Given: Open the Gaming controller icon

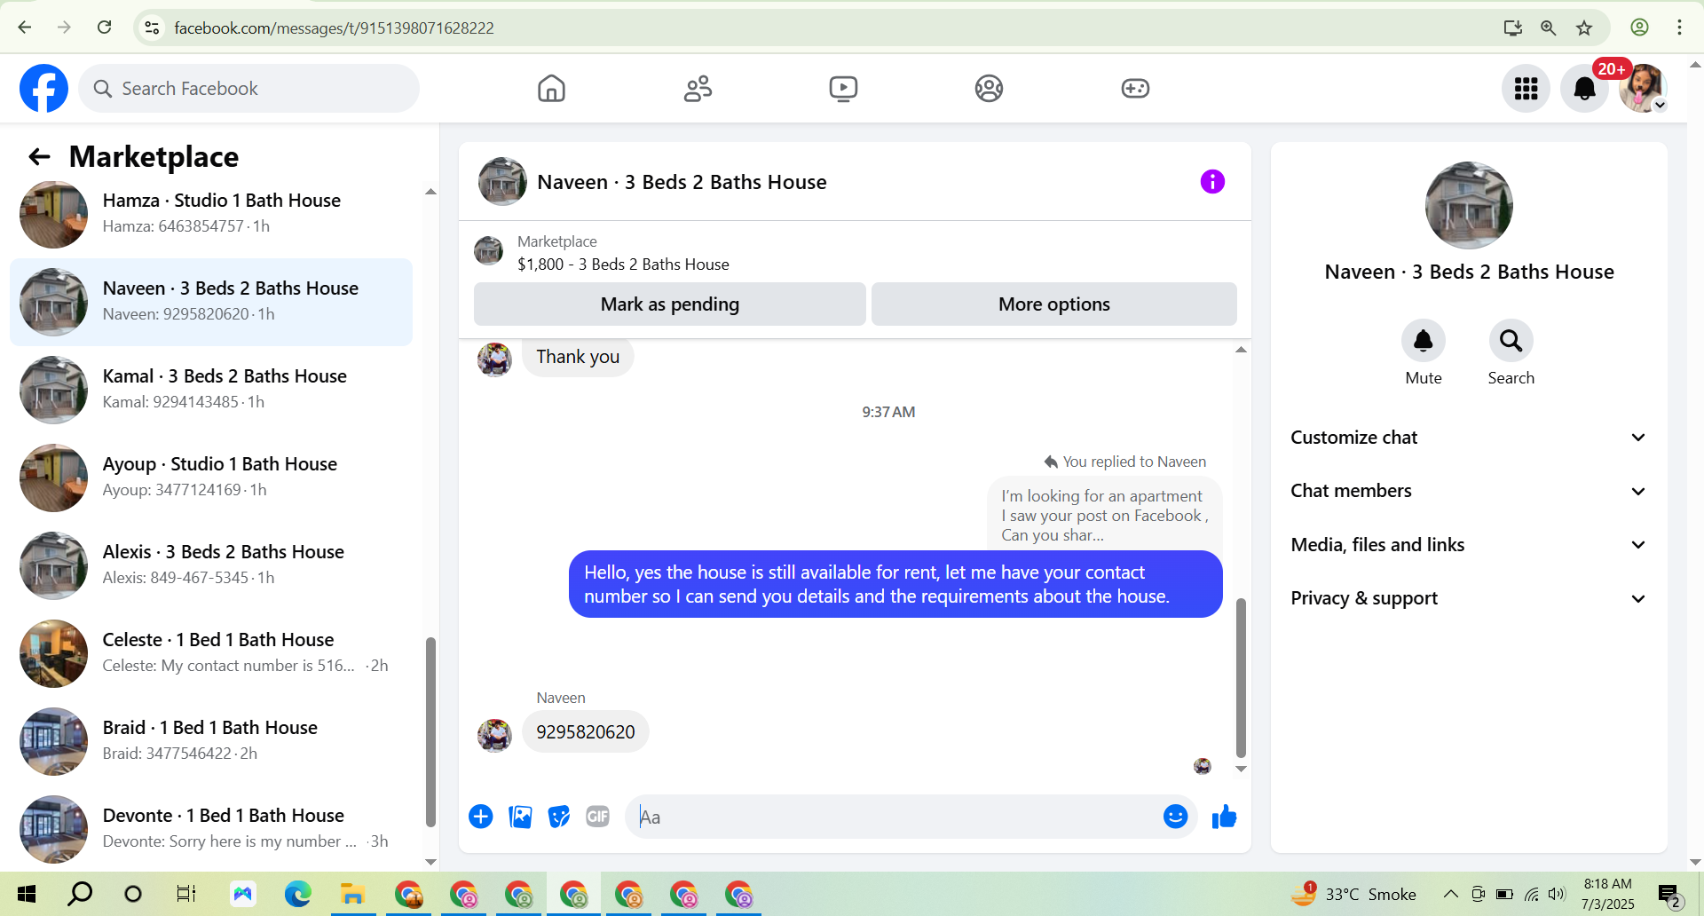Looking at the screenshot, I should pos(1135,88).
